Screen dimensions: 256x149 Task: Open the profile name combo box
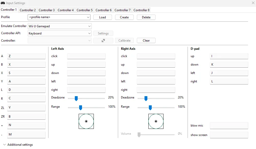[59, 17]
